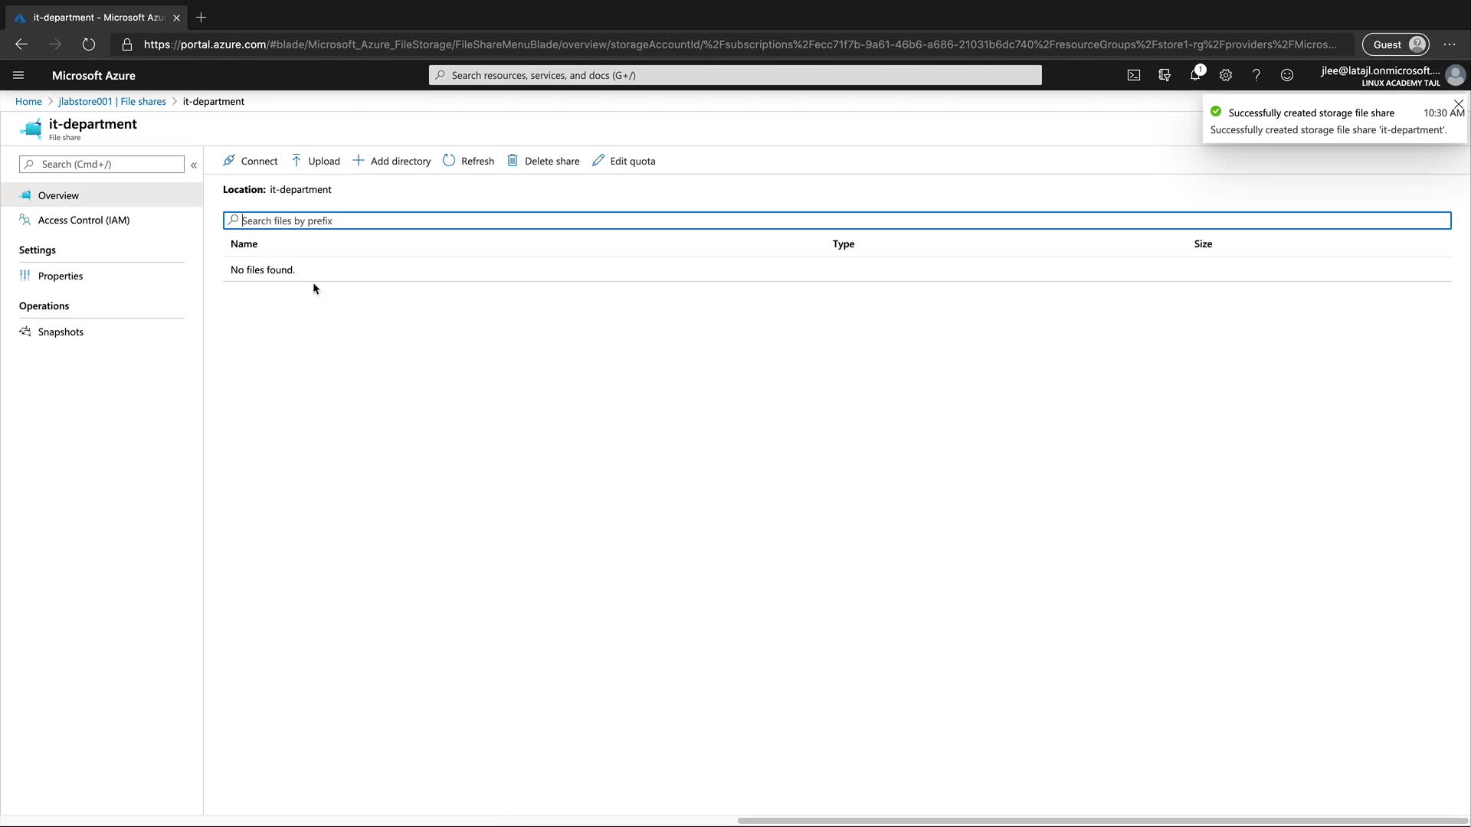1471x827 pixels.
Task: Select Access Control (IAM) menu item
Action: [84, 220]
